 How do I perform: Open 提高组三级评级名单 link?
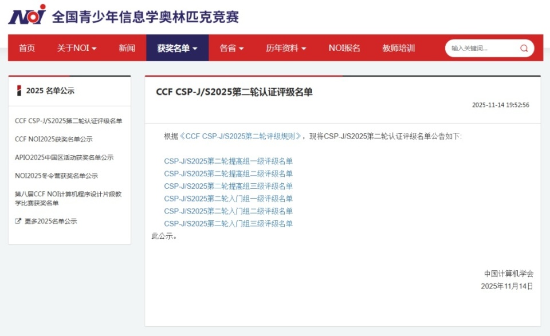[229, 186]
